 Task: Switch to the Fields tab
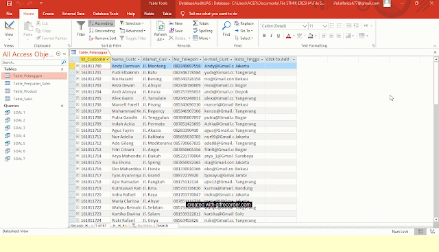coord(149,14)
